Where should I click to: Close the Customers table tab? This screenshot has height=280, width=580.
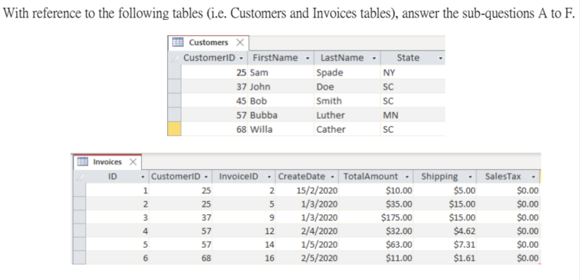click(x=240, y=43)
